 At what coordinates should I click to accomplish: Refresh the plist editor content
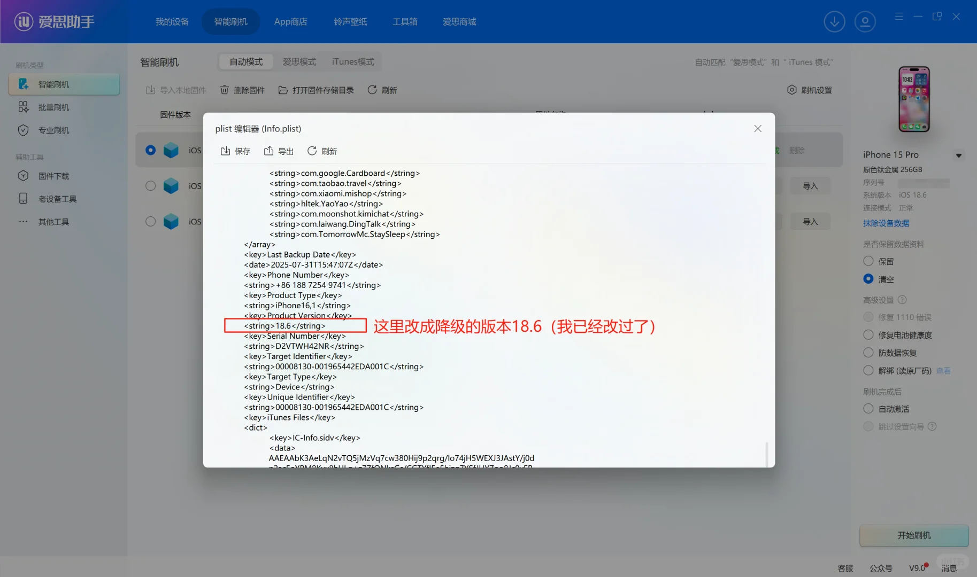[x=322, y=151]
